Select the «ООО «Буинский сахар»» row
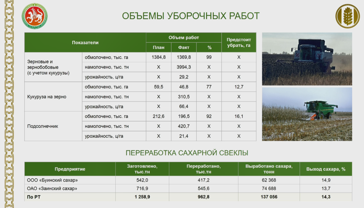The width and height of the screenshot is (364, 208). (52, 180)
